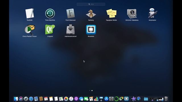Launch Cisco Packet Tracer from Launchpad
This screenshot has width=182, height=102.
point(30,30)
